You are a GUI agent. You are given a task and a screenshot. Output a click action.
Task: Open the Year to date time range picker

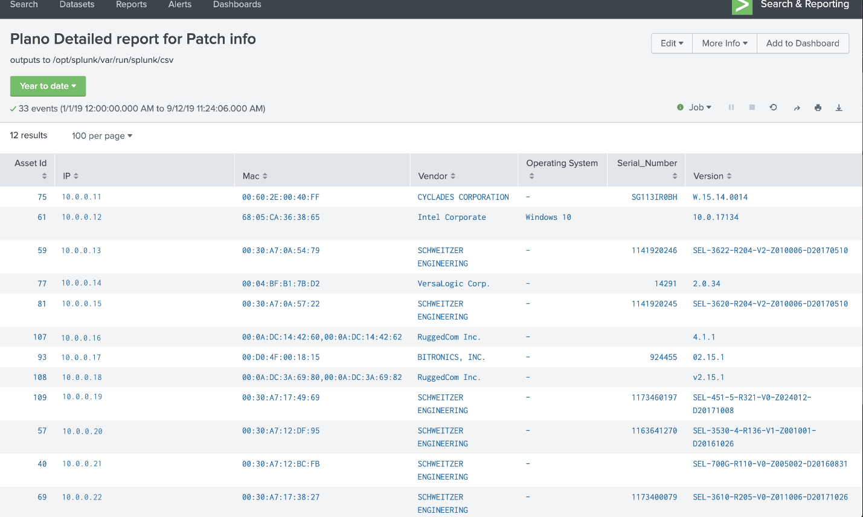pyautogui.click(x=48, y=86)
